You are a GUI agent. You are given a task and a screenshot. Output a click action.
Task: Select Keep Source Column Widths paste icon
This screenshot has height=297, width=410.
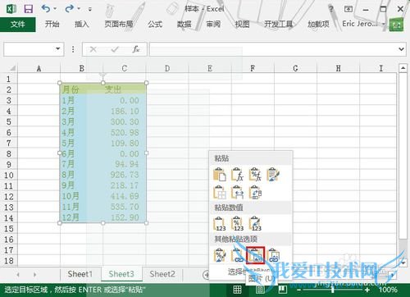click(237, 192)
